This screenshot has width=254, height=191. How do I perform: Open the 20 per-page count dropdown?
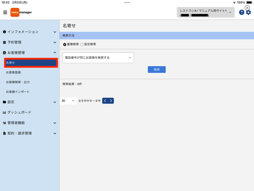[68, 101]
